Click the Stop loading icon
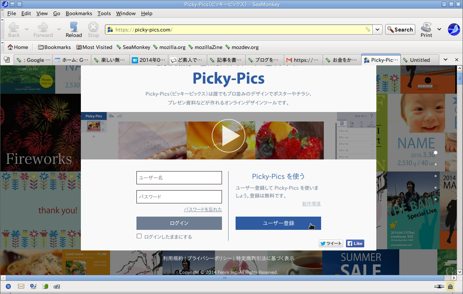 [x=93, y=30]
